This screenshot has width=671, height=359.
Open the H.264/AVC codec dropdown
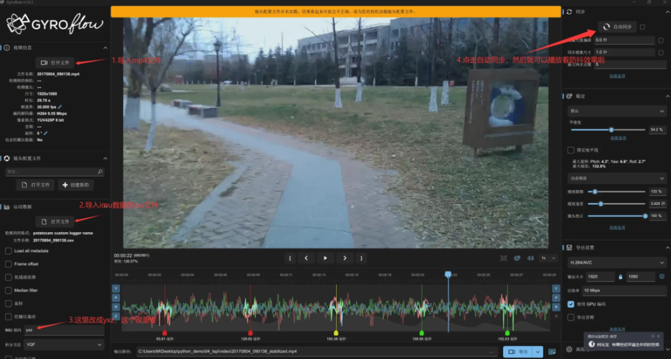point(616,263)
